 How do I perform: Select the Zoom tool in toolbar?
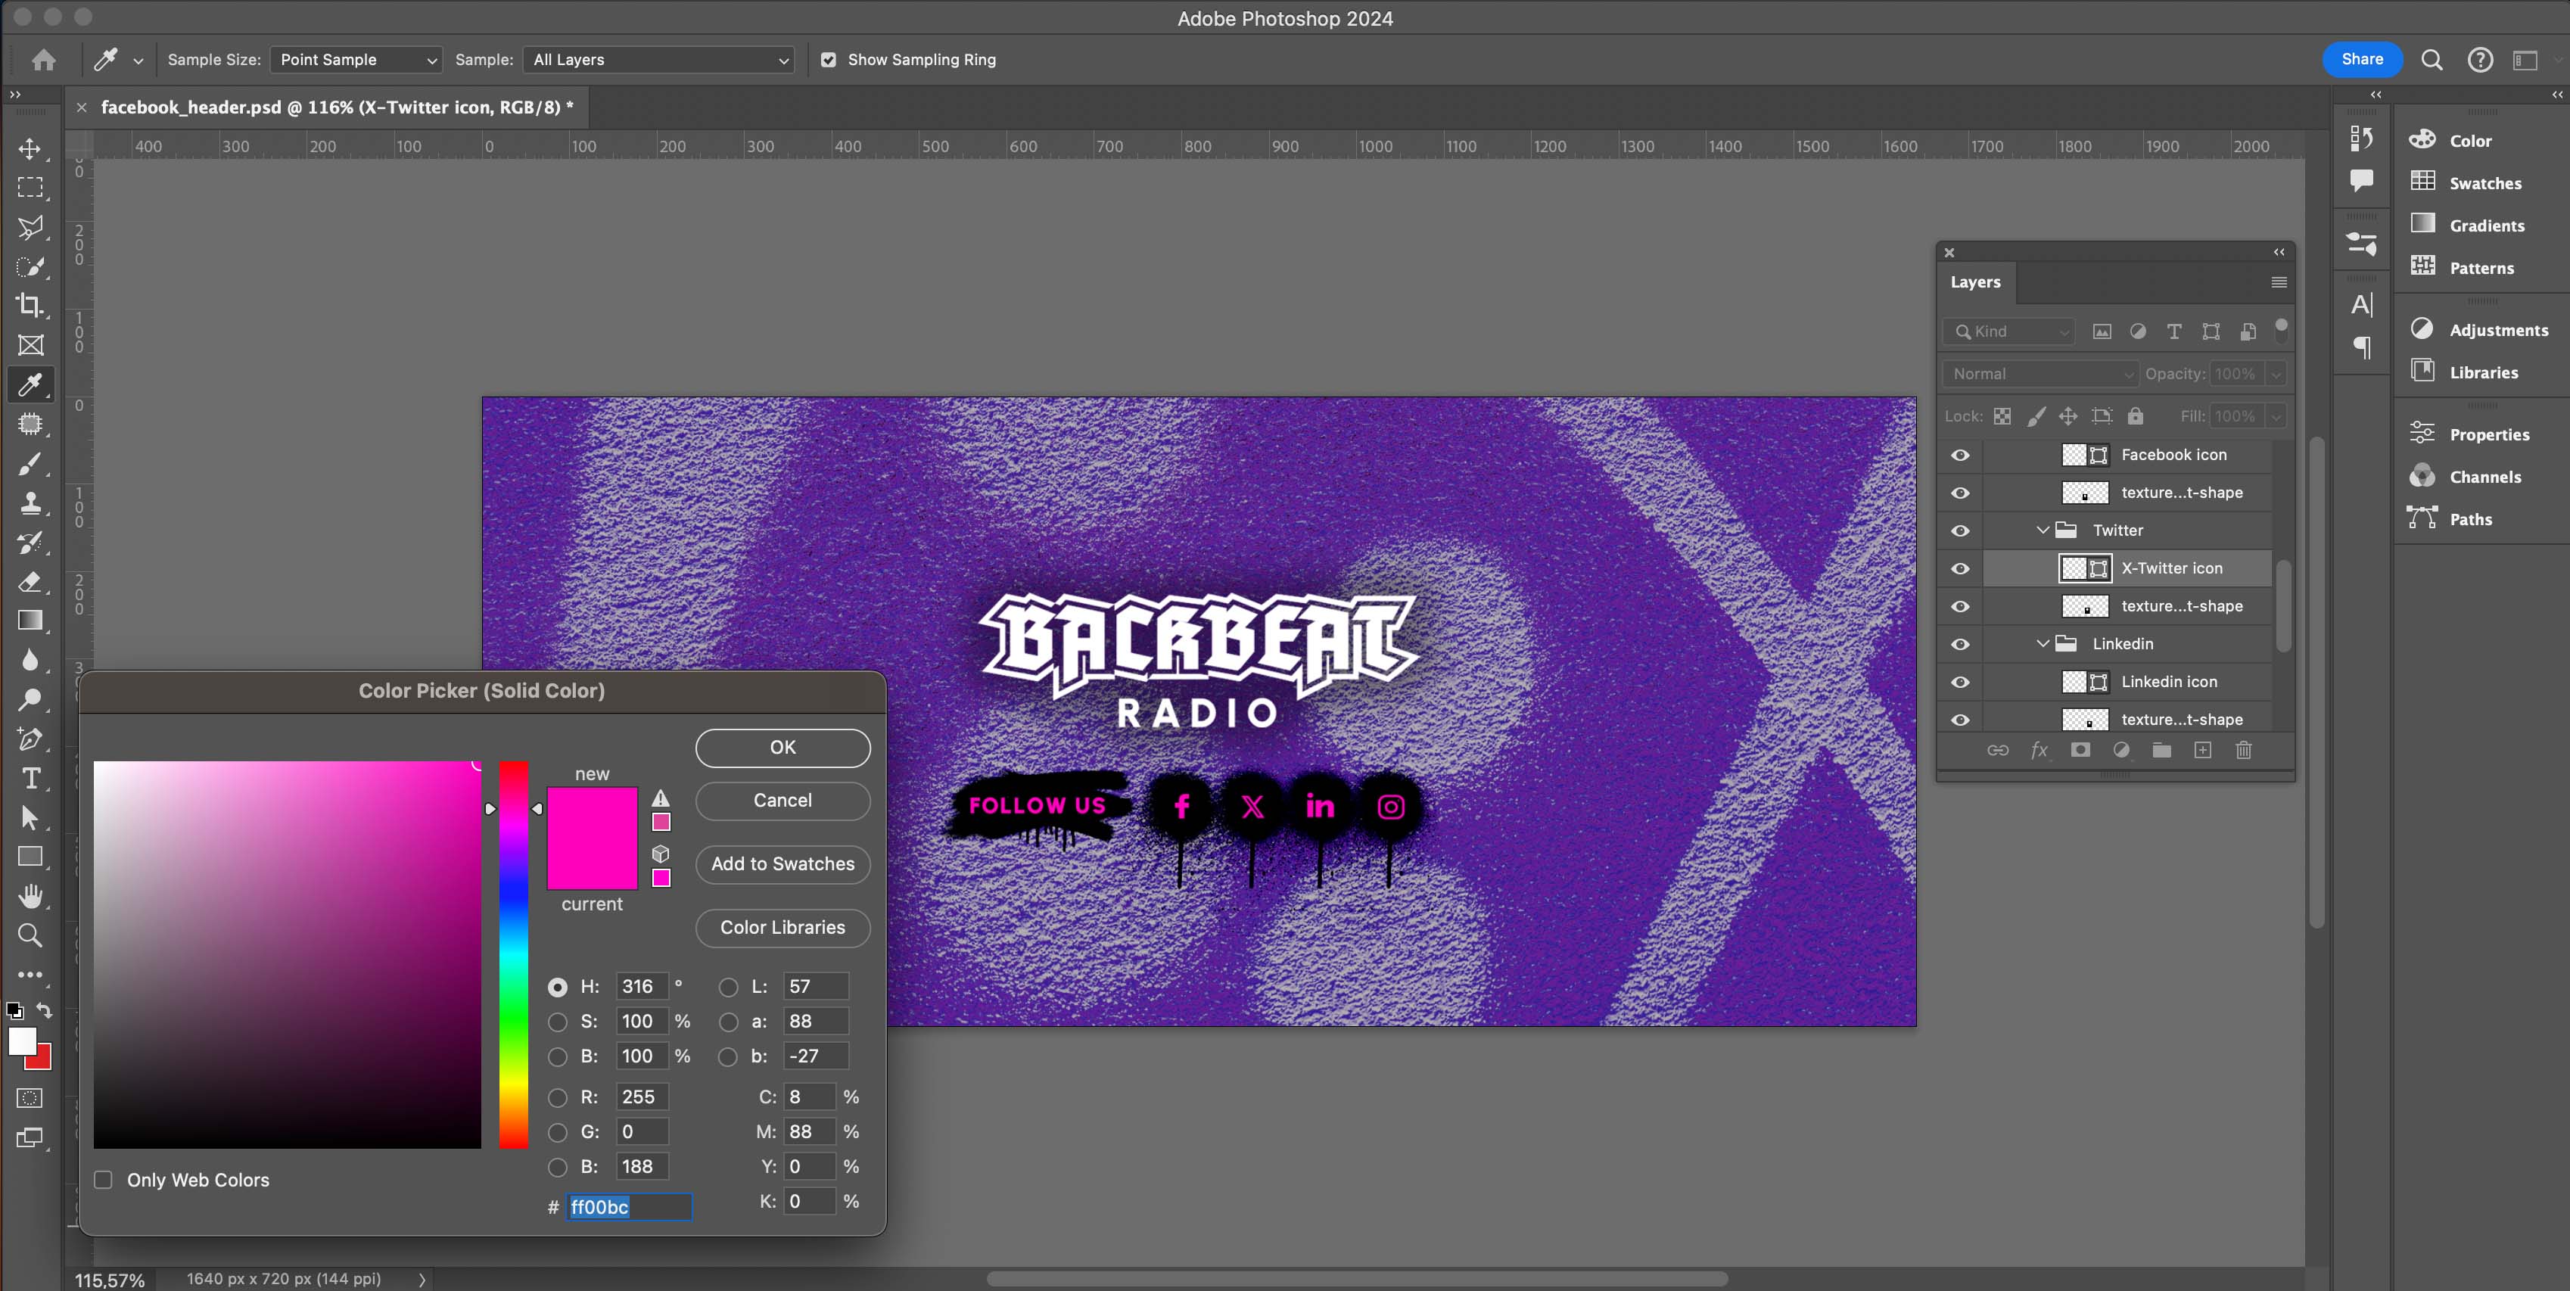(x=30, y=936)
